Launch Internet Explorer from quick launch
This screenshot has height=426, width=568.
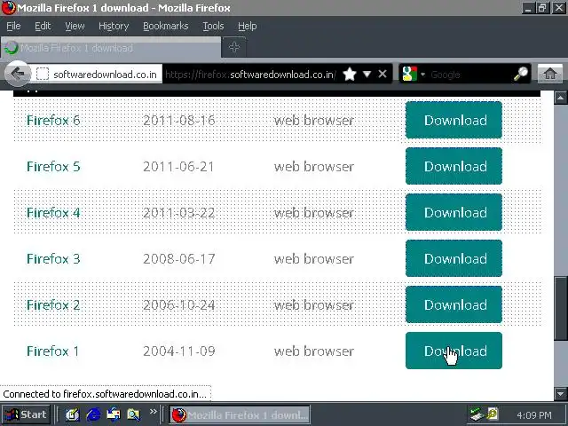[x=93, y=414]
